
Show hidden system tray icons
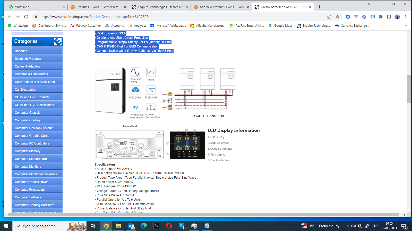pyautogui.click(x=347, y=226)
